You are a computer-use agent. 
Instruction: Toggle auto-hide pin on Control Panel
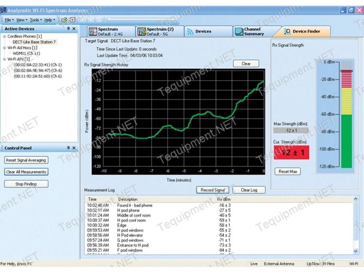68,148
